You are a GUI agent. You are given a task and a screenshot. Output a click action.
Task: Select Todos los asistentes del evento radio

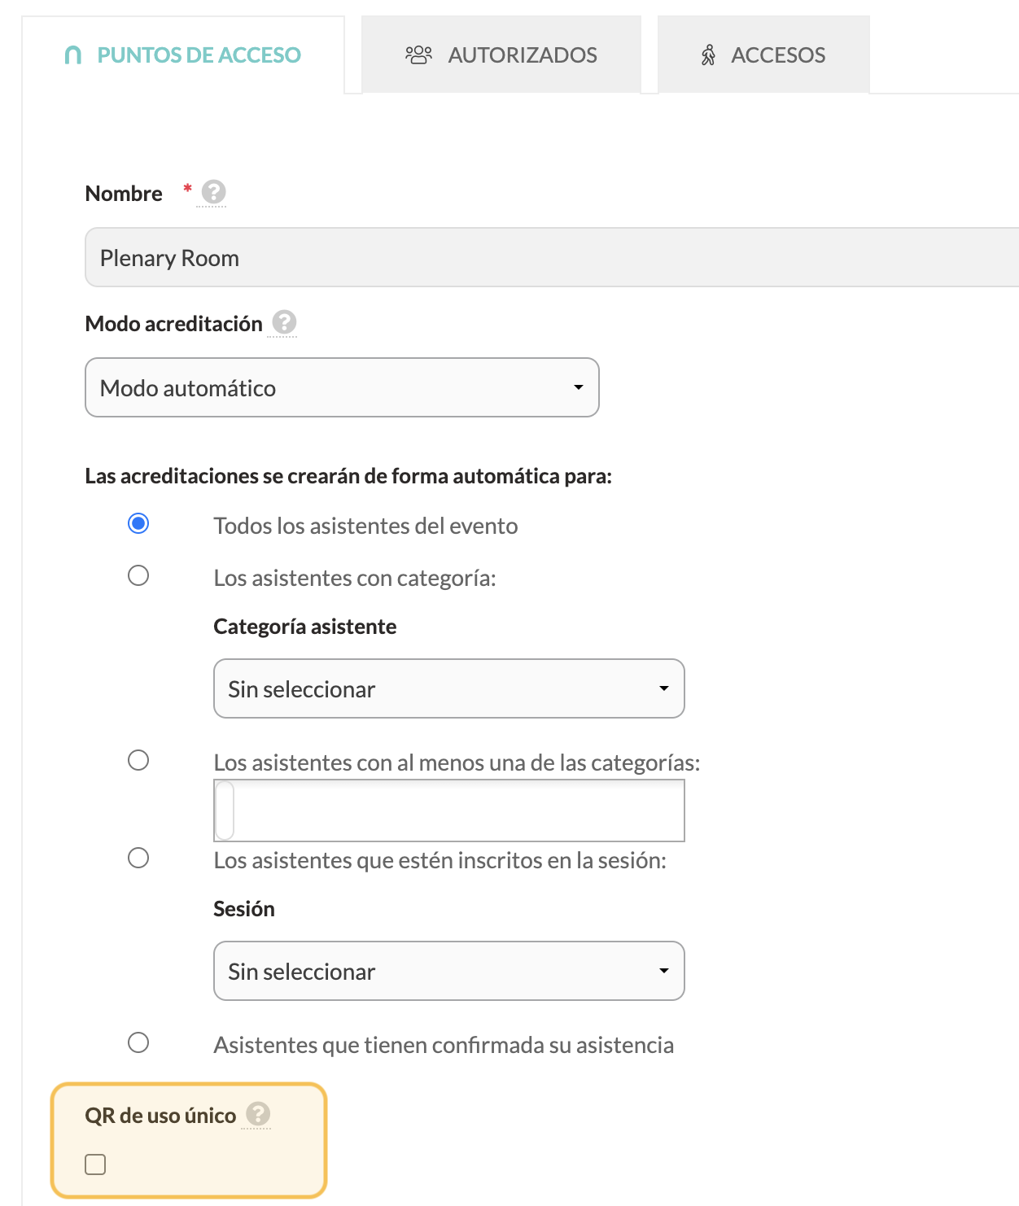pyautogui.click(x=138, y=523)
